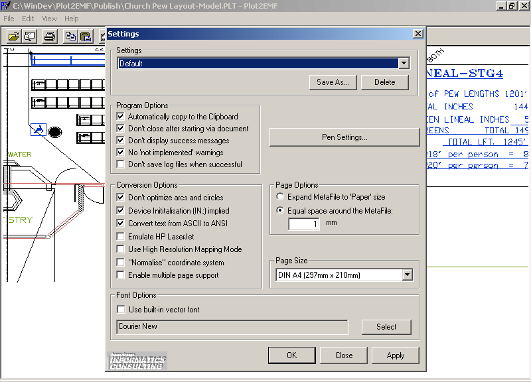Image resolution: width=531 pixels, height=382 pixels.
Task: Click the wheelchair accessibility symbol in the drawing
Action: (x=38, y=129)
